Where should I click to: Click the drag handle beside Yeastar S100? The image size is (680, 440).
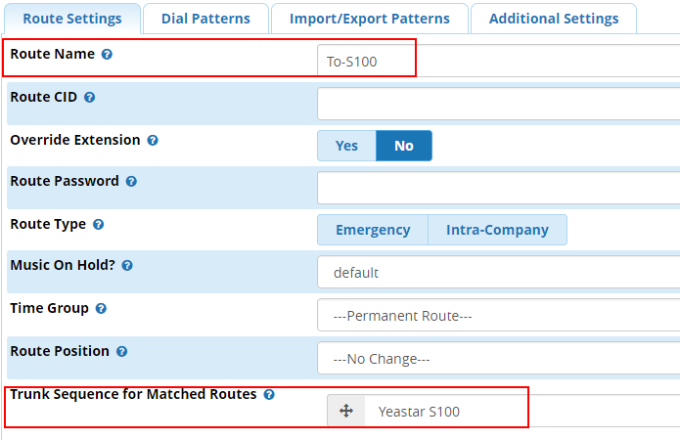coord(345,412)
